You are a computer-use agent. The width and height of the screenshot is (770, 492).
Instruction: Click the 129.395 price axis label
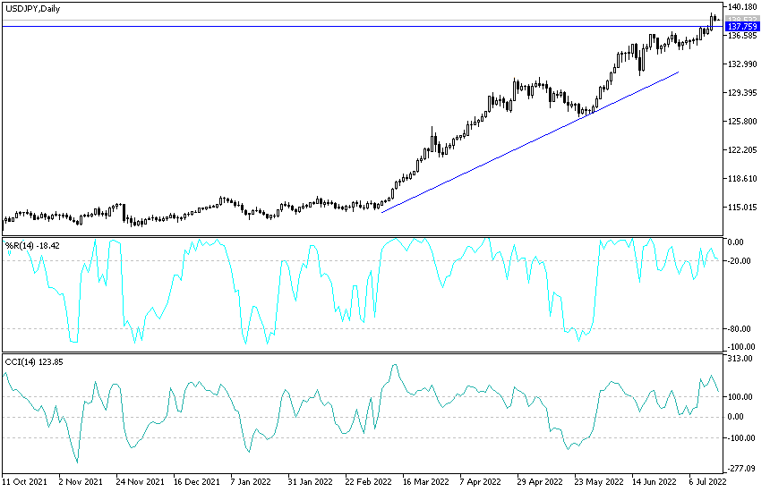pyautogui.click(x=743, y=93)
